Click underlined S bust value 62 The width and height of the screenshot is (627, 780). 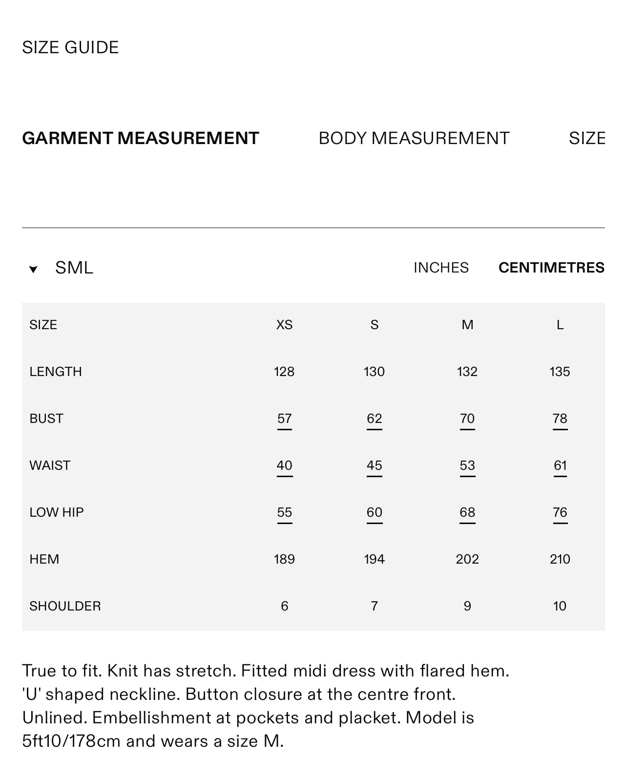[x=374, y=419]
